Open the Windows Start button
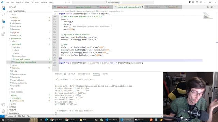The image size is (218, 122). (2, 120)
